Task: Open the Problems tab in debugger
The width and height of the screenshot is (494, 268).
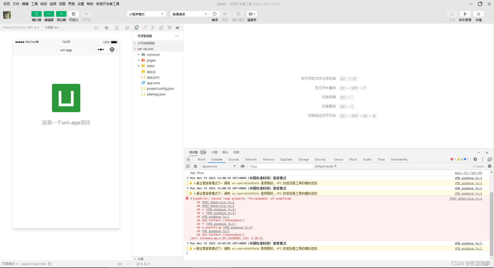Action: [215, 152]
